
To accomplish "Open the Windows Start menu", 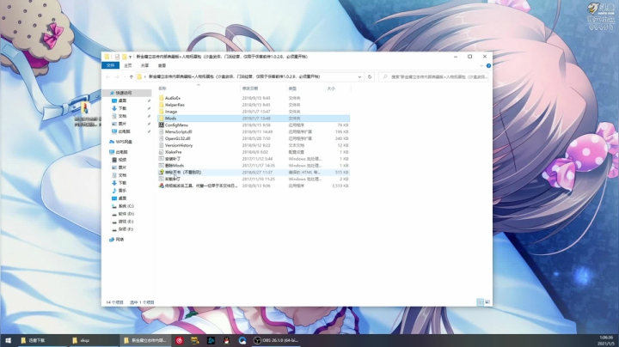I will pyautogui.click(x=9, y=340).
